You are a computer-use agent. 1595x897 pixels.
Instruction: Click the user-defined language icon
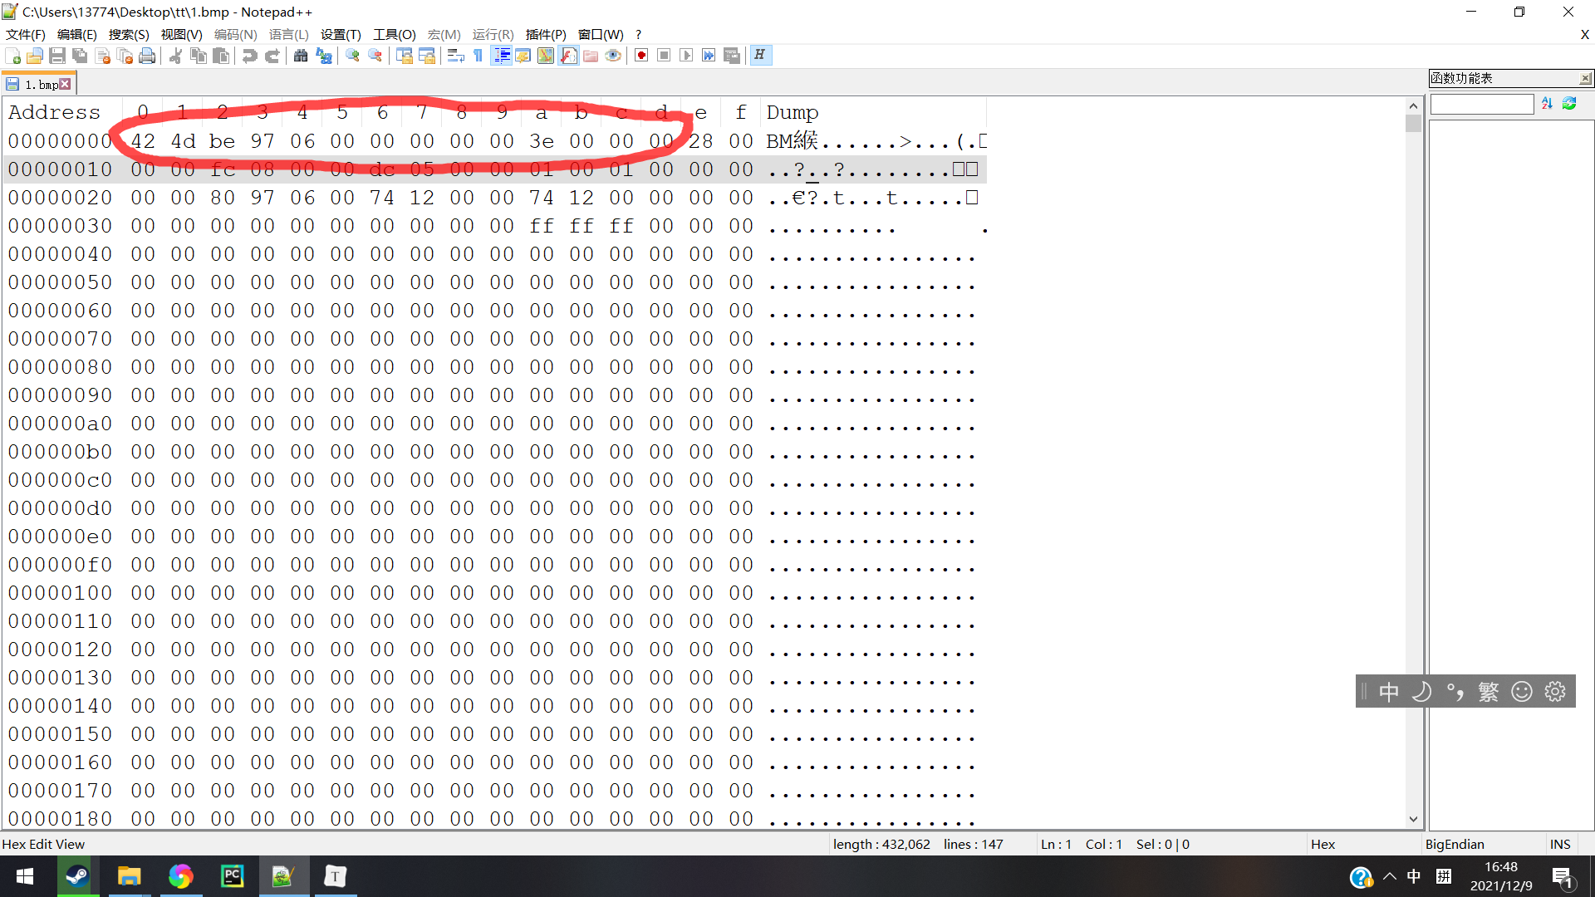523,56
